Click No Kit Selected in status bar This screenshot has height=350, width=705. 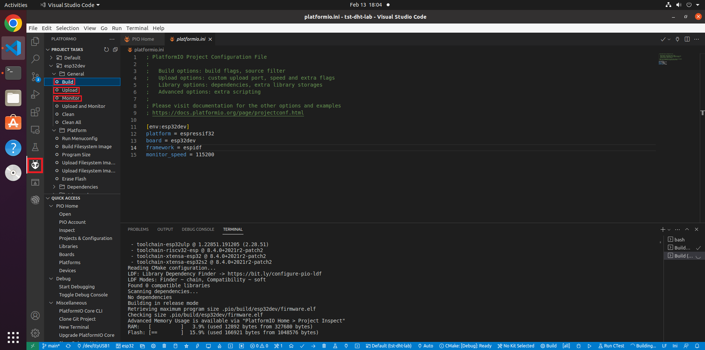tap(516, 346)
